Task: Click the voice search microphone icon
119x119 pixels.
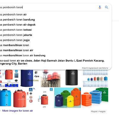Action: pyautogui.click(x=100, y=7)
